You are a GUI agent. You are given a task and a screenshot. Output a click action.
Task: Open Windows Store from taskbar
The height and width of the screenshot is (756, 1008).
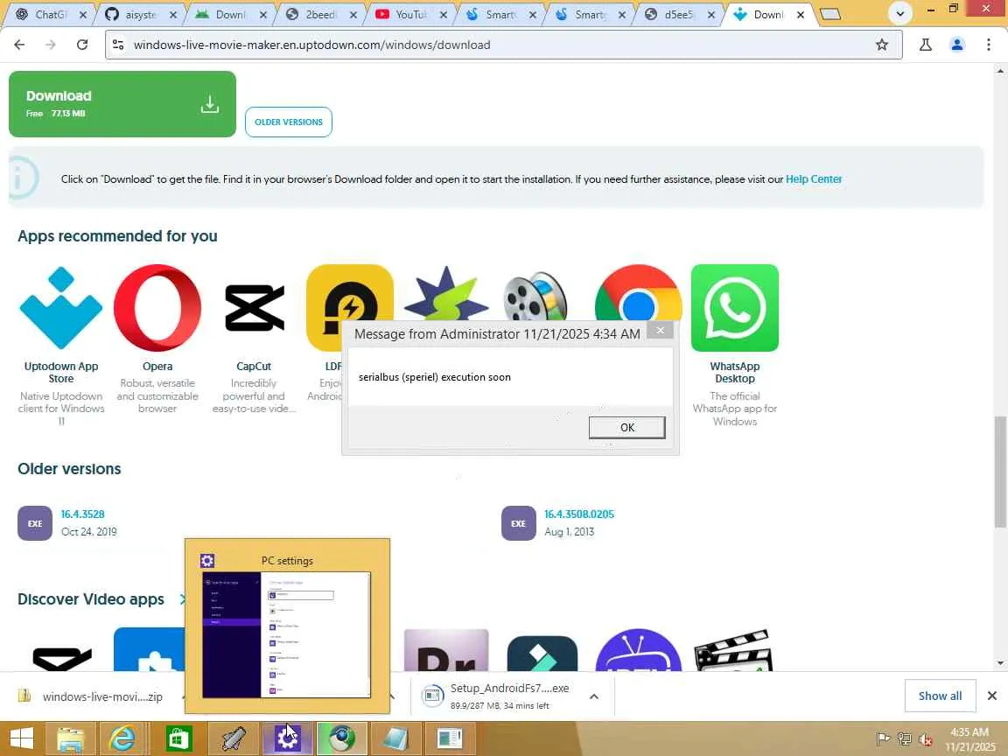(178, 738)
